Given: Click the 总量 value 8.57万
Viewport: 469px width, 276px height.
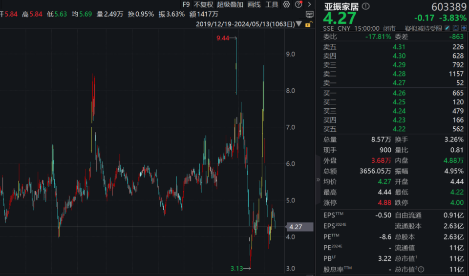Looking at the screenshot, I should (381, 139).
